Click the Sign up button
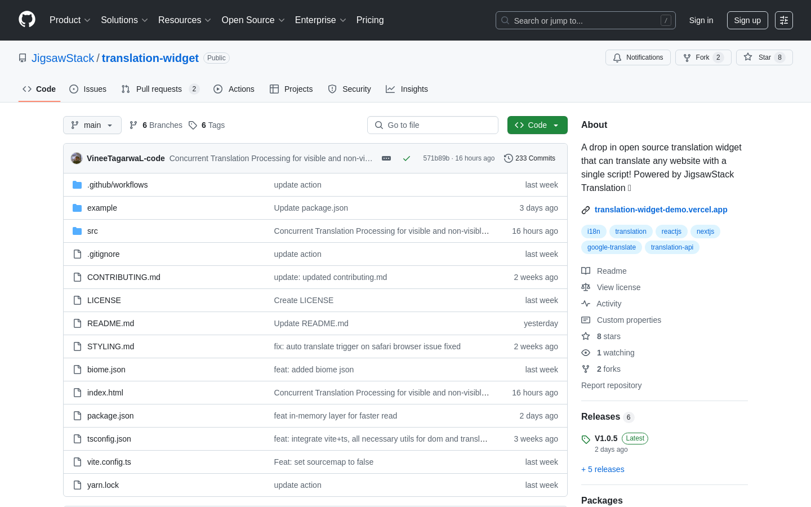Image resolution: width=811 pixels, height=507 pixels. [x=747, y=20]
